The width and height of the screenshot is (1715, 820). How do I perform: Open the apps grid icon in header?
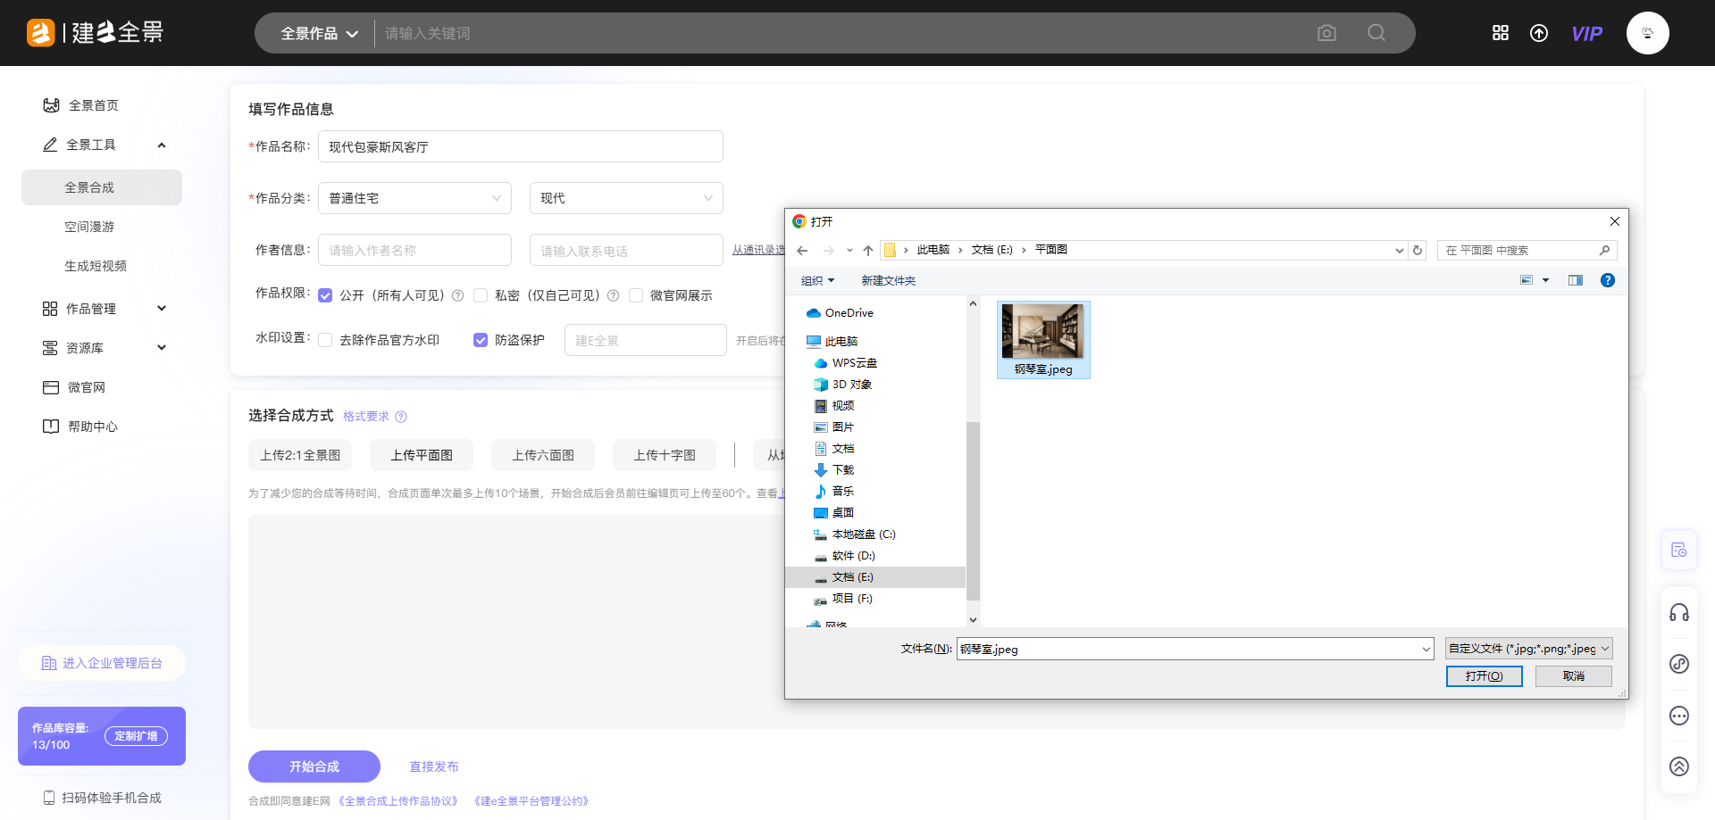1501,33
